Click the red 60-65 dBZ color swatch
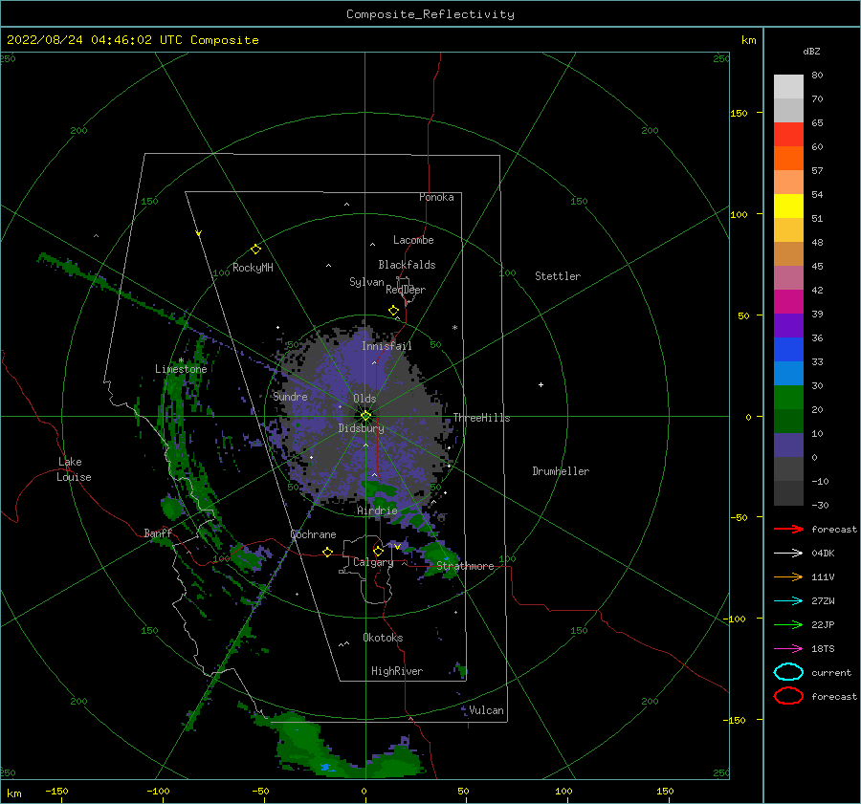The image size is (861, 804). [x=788, y=135]
